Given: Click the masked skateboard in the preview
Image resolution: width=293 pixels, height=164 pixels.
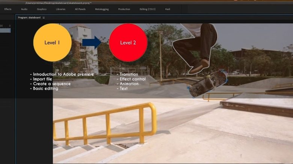Looking at the screenshot, I should click(208, 84).
